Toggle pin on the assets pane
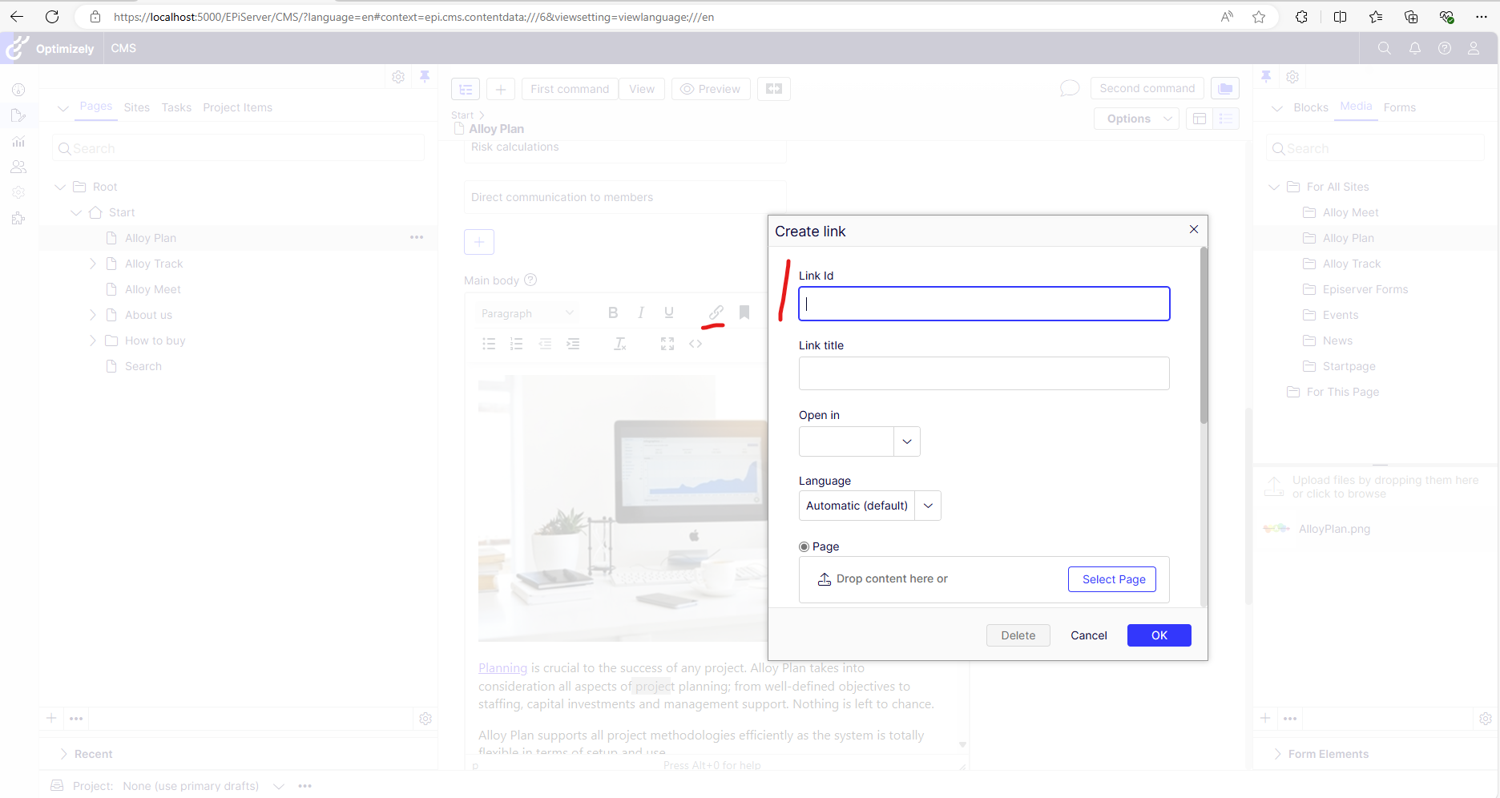The height and width of the screenshot is (798, 1500). click(1266, 76)
